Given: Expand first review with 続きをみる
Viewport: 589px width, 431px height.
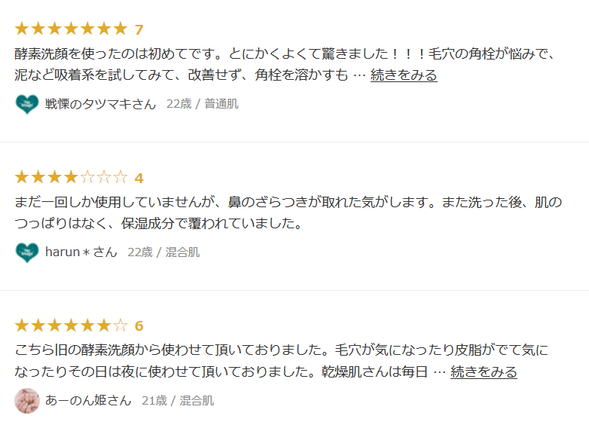Looking at the screenshot, I should point(404,75).
